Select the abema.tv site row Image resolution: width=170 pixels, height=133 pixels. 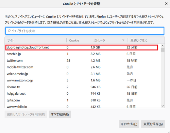(83, 87)
